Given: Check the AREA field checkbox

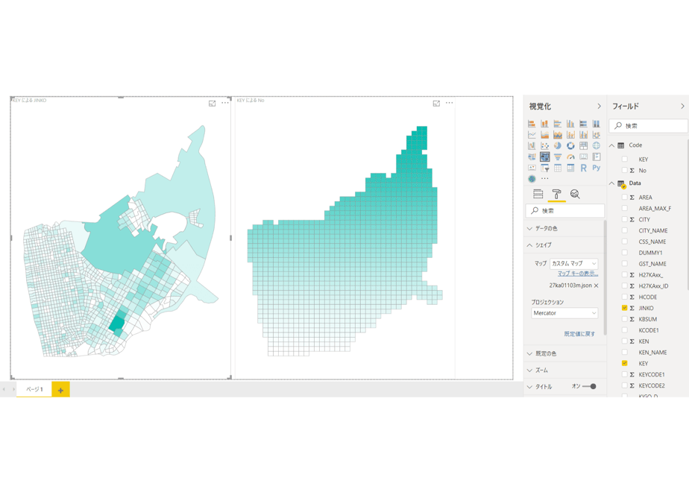Looking at the screenshot, I should 624,198.
